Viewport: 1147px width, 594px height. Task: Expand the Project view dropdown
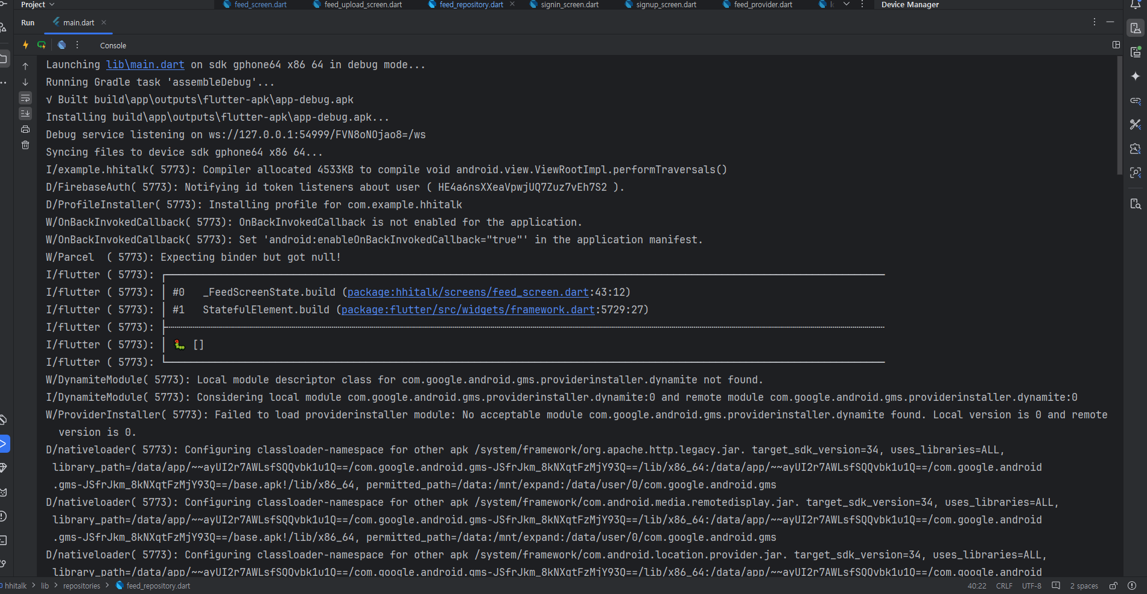tap(37, 5)
